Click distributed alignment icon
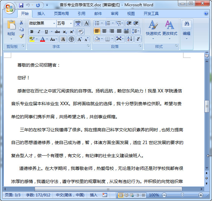The height and width of the screenshot is (201, 212). tap(126, 31)
